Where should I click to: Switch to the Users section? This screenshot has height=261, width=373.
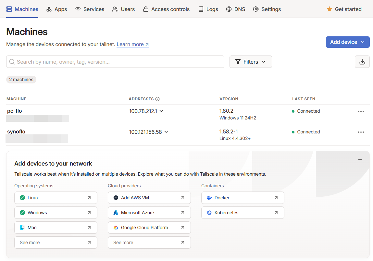[x=123, y=9]
